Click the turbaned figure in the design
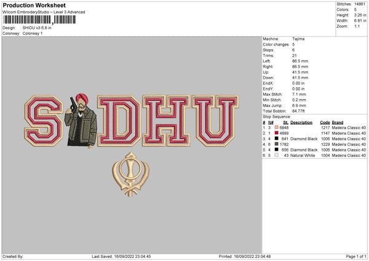This screenshot has width=369, height=261. point(81,121)
